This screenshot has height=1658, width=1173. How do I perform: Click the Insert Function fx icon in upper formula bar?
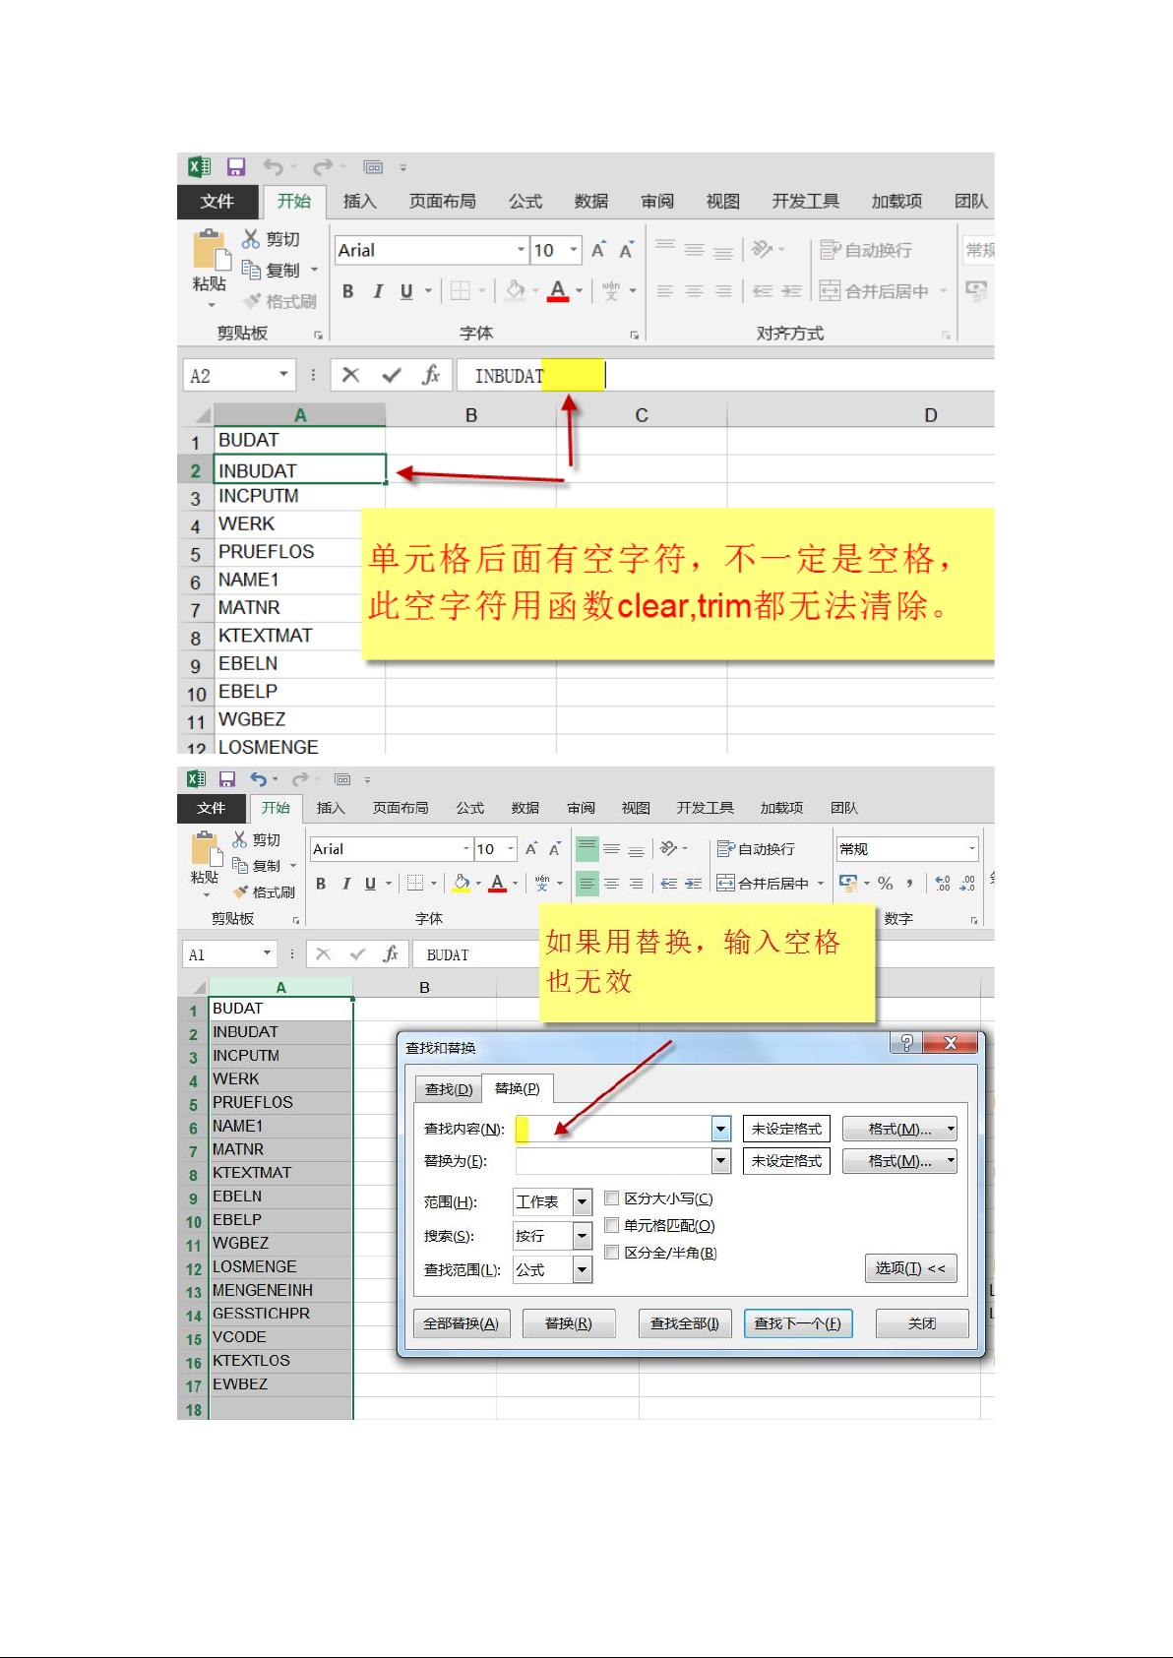tap(430, 375)
